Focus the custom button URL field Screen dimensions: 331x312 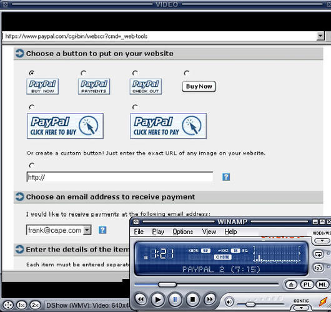click(x=120, y=177)
